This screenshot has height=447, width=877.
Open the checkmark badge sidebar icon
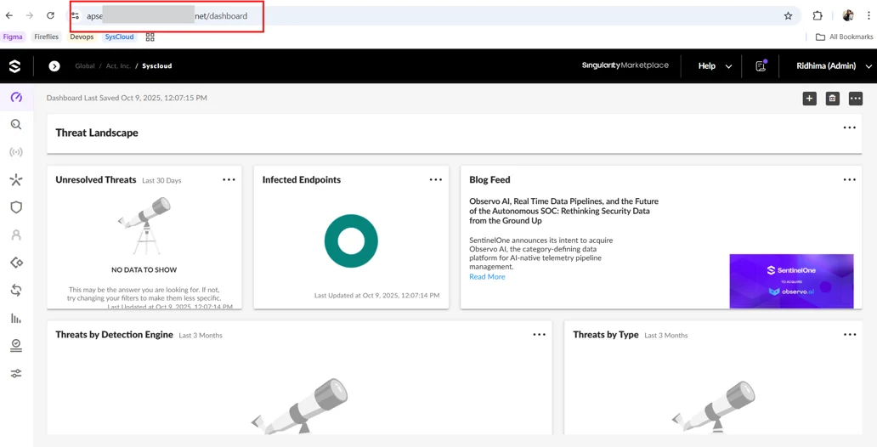(16, 346)
